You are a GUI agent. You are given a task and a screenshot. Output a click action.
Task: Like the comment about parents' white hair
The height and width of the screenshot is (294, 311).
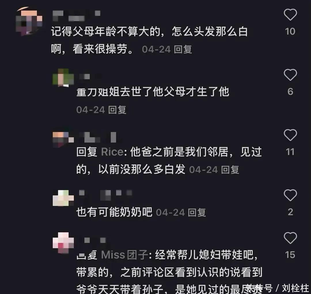pos(290,14)
